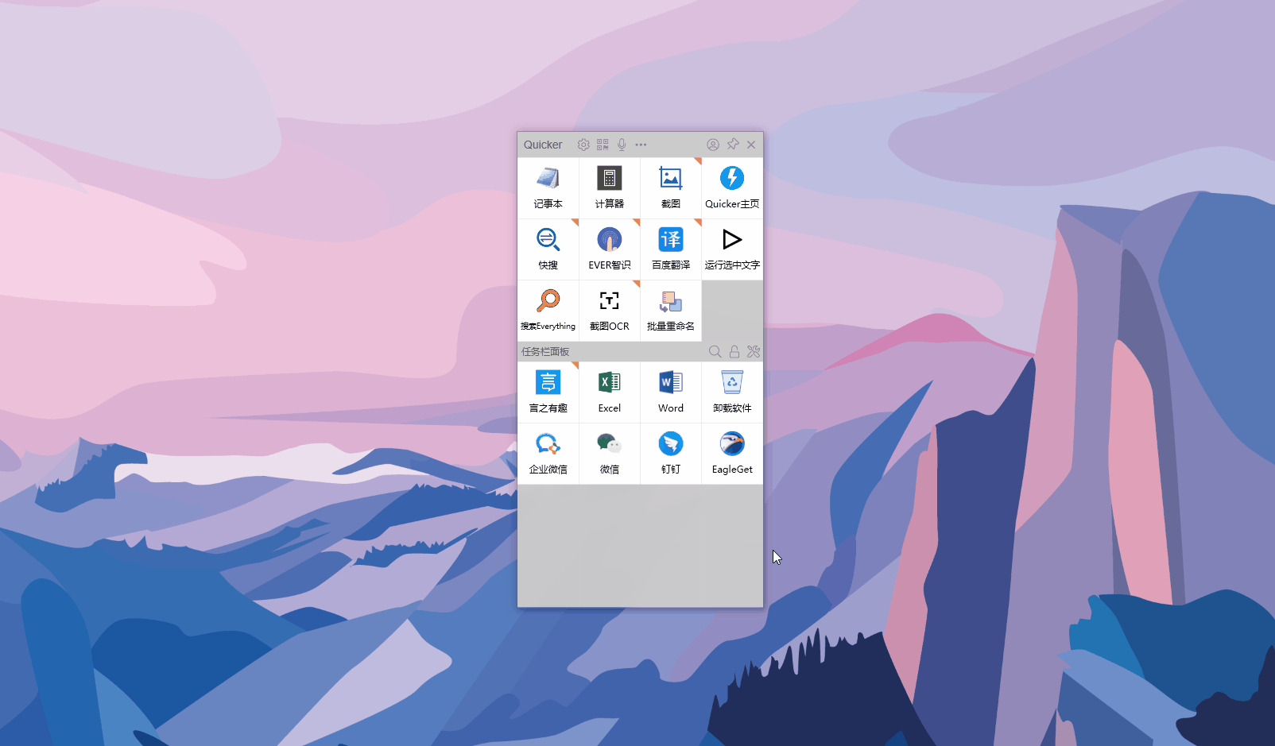Activate the microphone voice icon
The height and width of the screenshot is (746, 1275).
(622, 145)
